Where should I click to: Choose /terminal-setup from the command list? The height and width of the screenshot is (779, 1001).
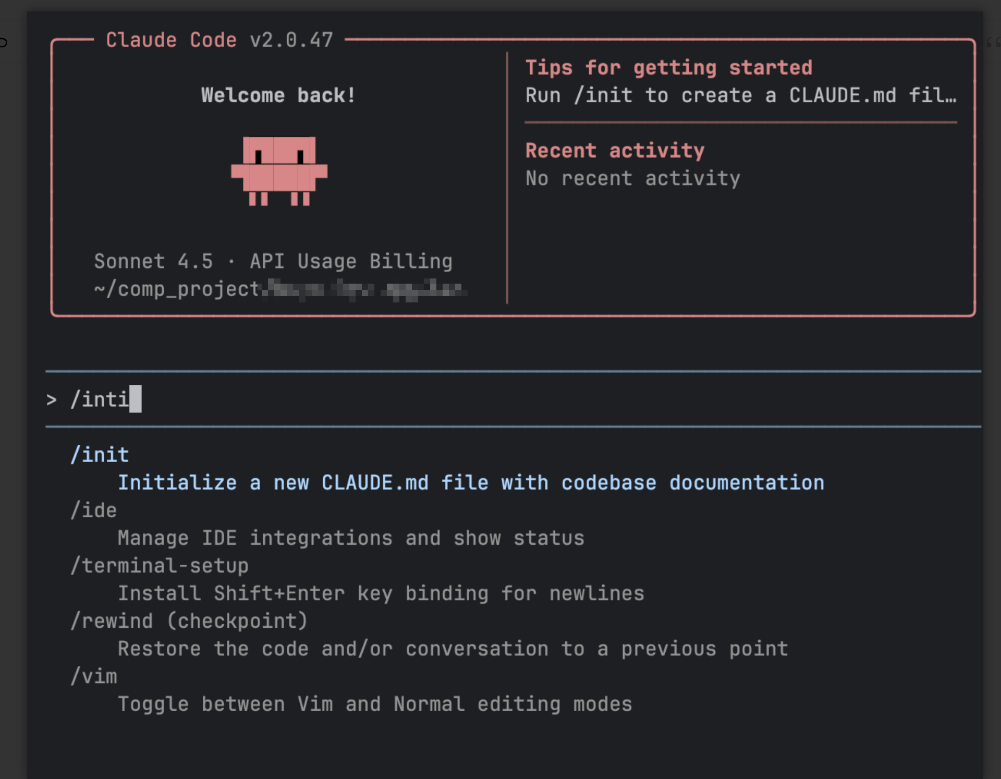coord(160,565)
